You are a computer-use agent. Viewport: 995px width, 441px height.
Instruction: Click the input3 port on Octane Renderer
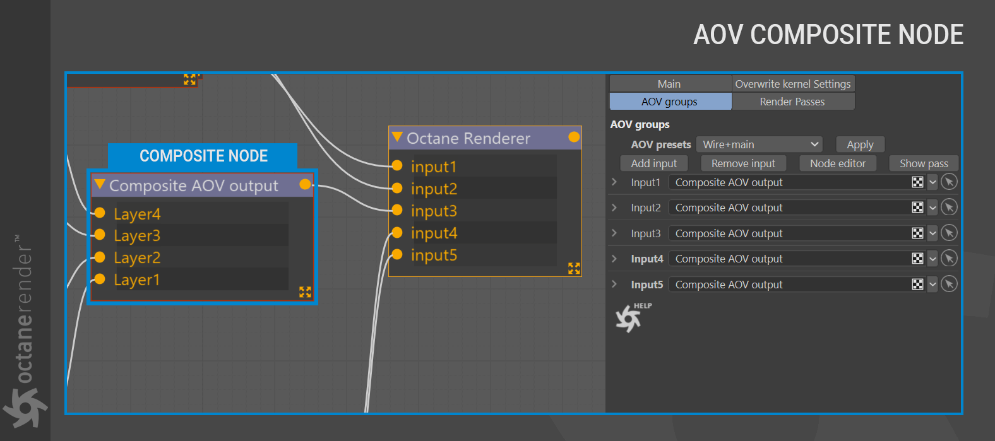(397, 209)
